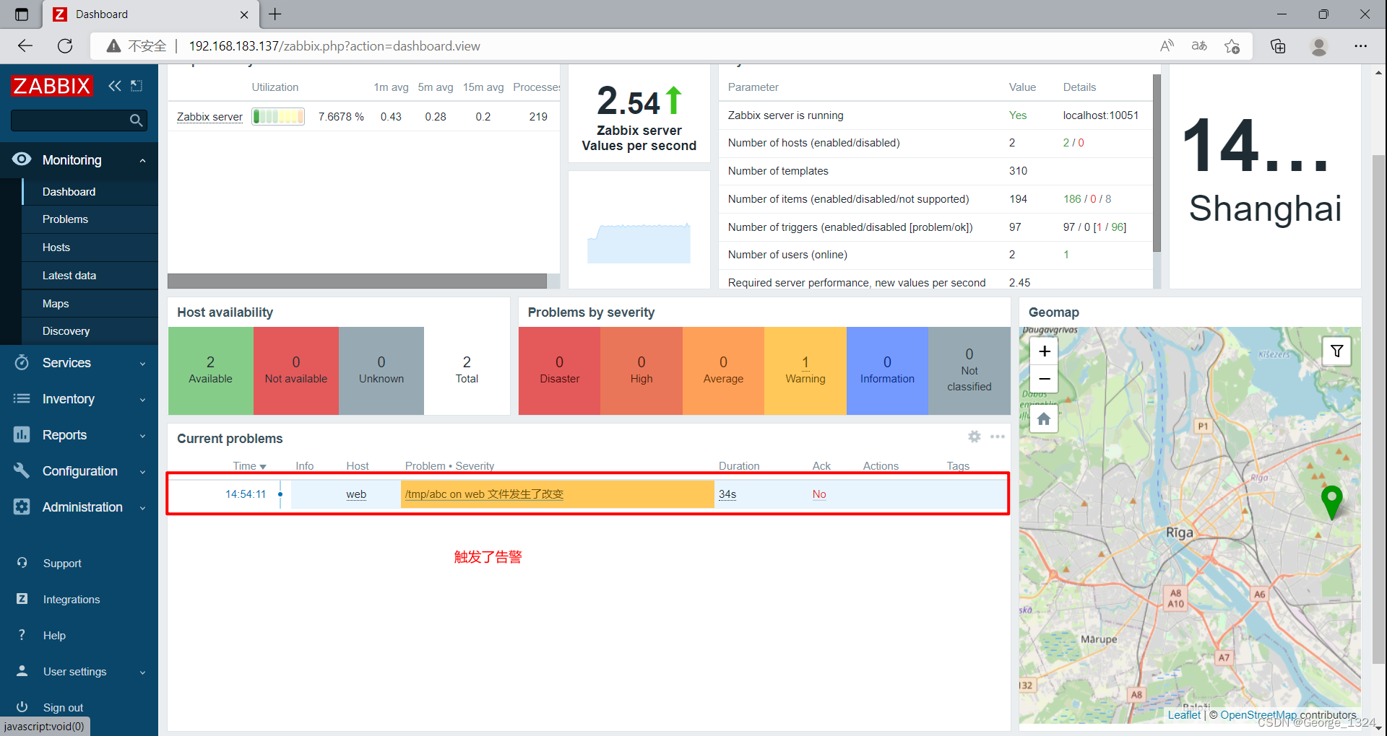Image resolution: width=1387 pixels, height=736 pixels.
Task: Click the No acknowledge link
Action: click(819, 494)
